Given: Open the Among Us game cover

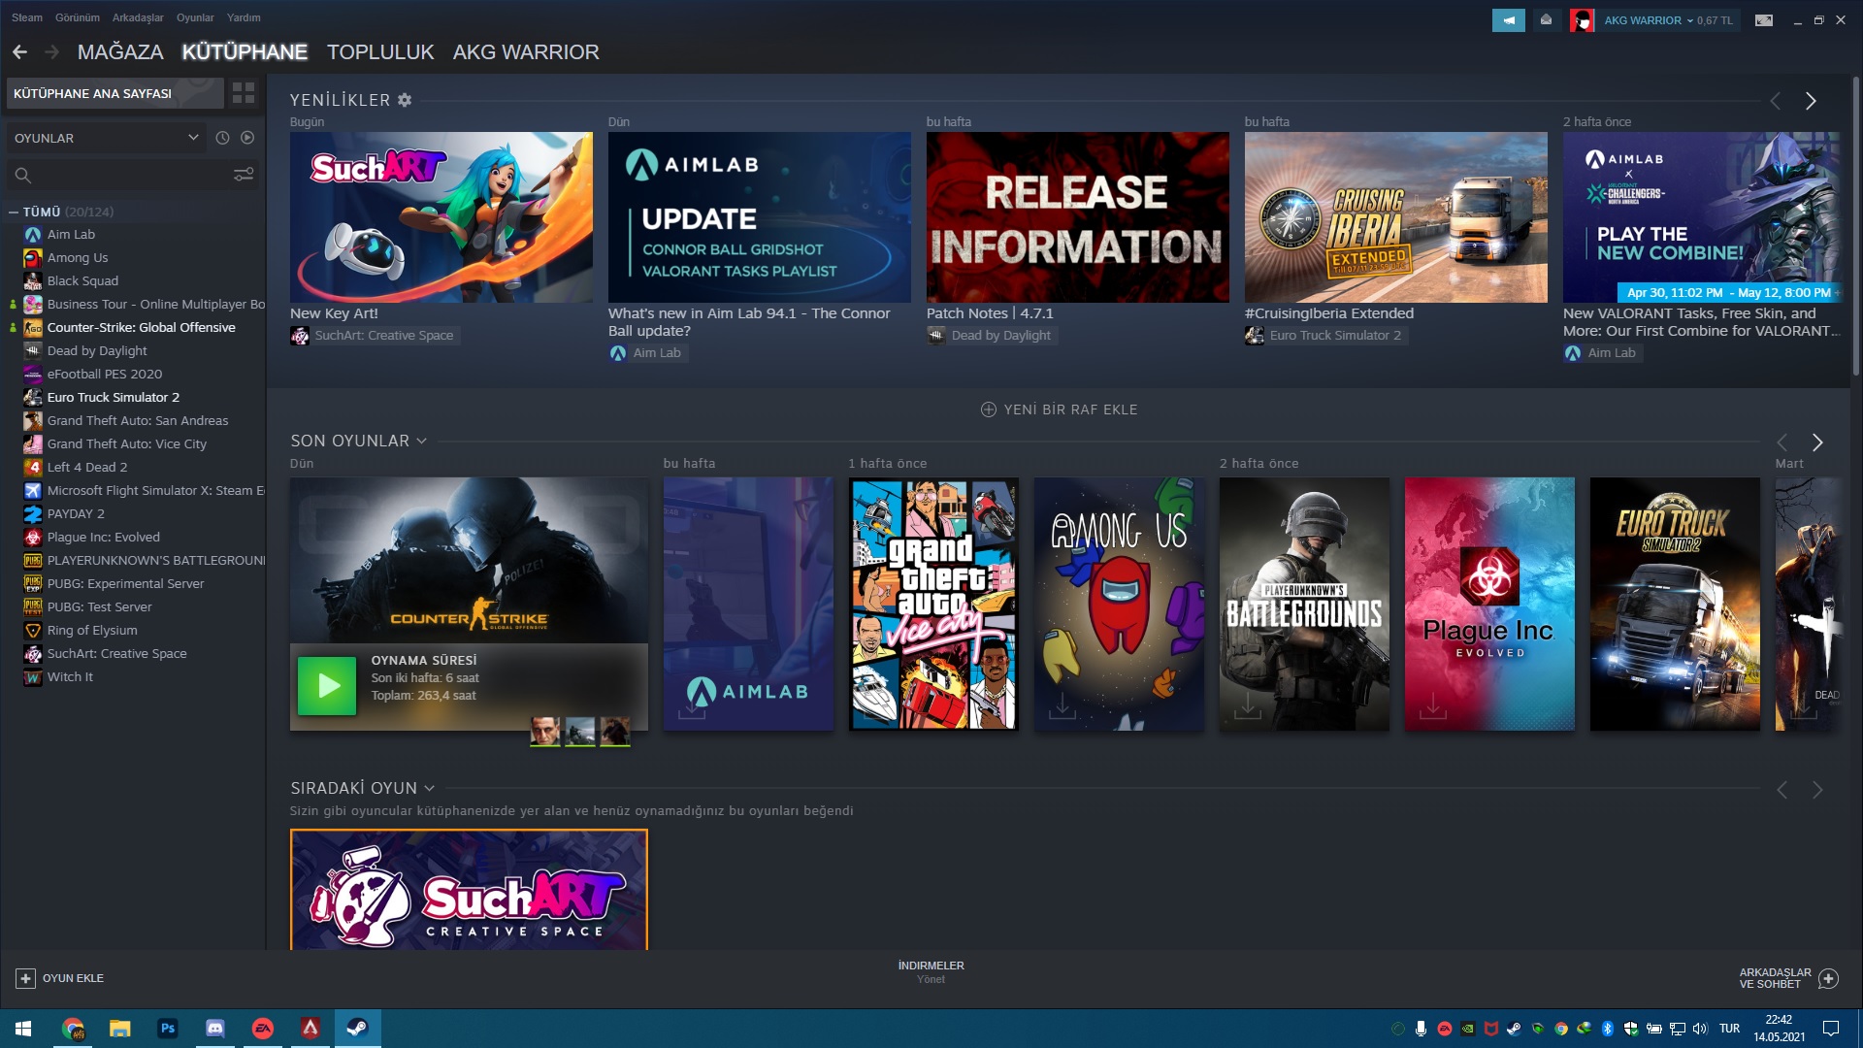Looking at the screenshot, I should 1119,604.
